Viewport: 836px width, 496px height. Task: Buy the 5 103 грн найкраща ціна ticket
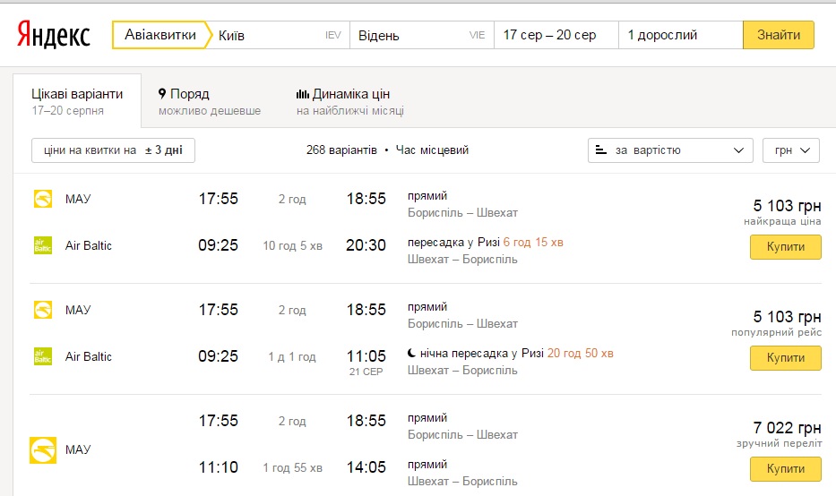(785, 246)
